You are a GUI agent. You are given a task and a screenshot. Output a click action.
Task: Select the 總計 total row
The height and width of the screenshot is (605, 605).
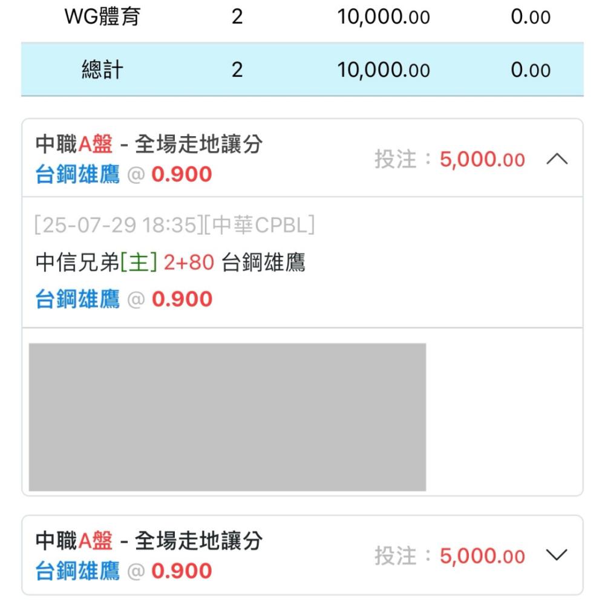point(302,70)
